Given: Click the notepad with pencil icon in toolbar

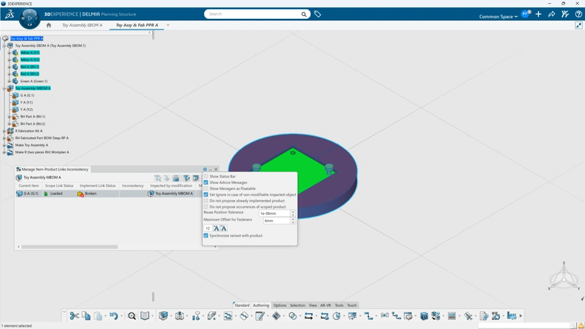Looking at the screenshot, I should click(x=260, y=316).
